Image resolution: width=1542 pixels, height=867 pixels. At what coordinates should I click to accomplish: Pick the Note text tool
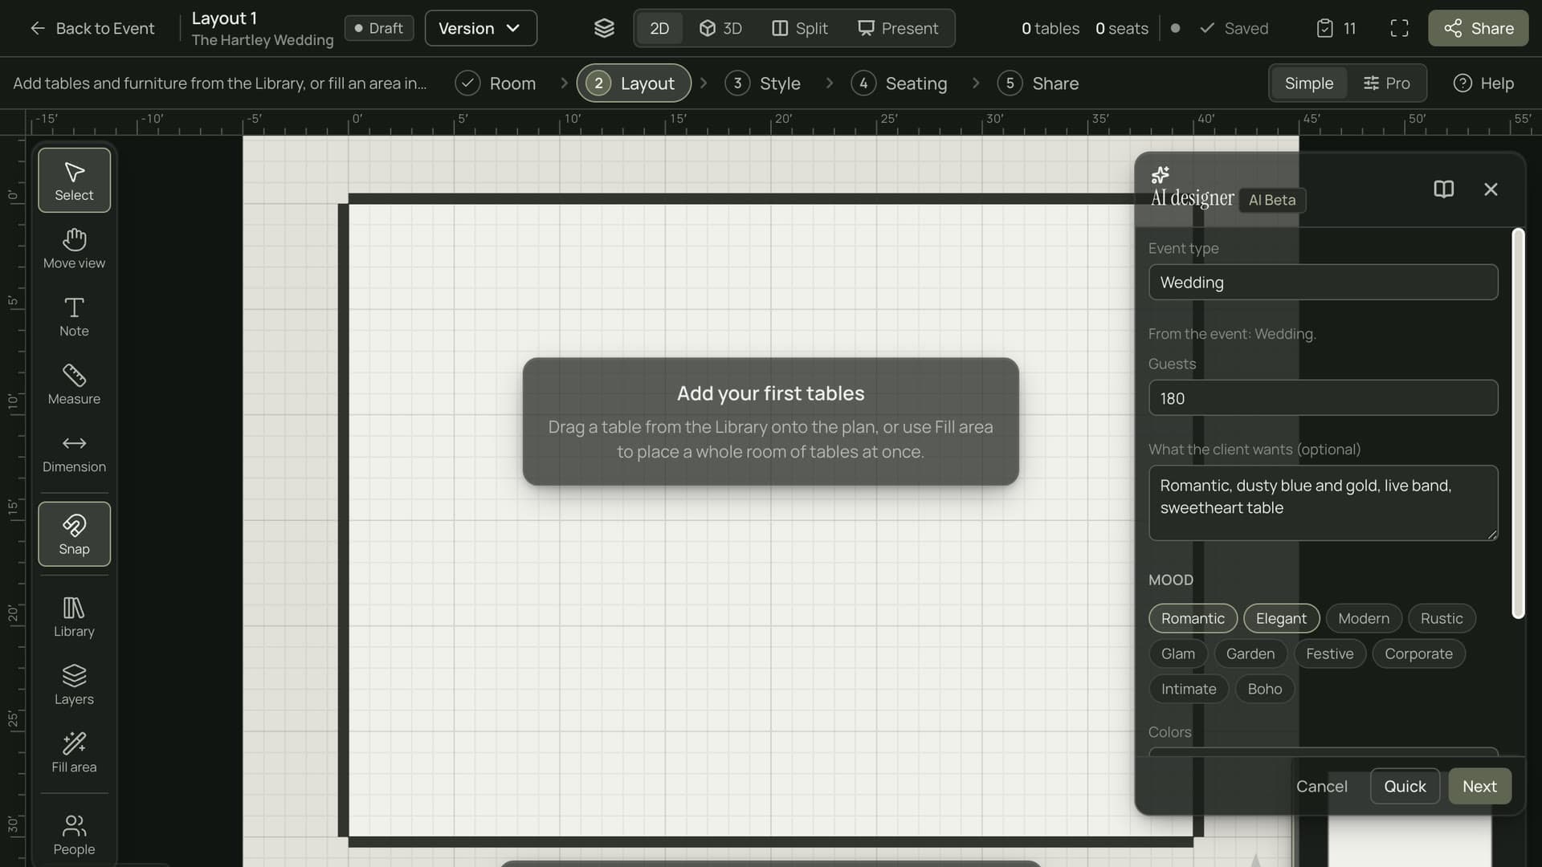coord(74,317)
